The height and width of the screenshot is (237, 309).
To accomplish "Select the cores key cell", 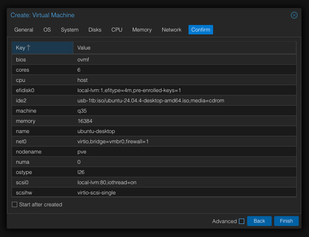I will click(x=42, y=70).
